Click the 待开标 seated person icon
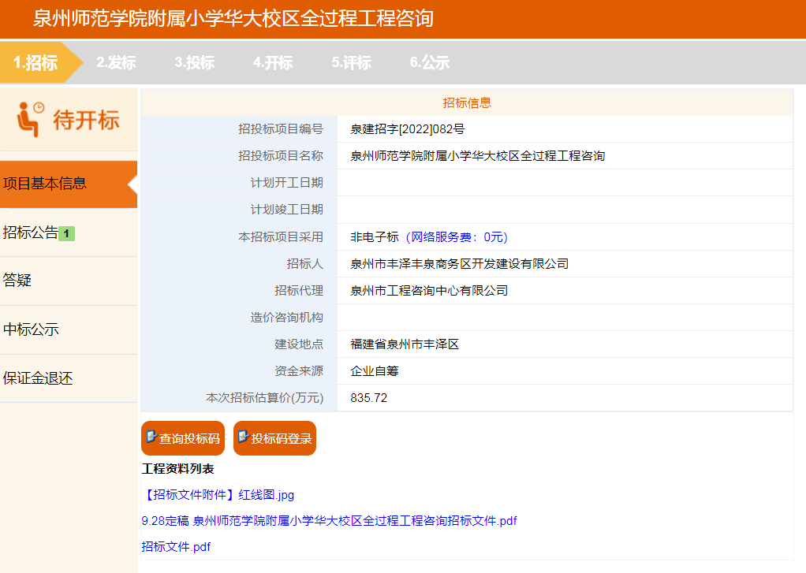 30,119
